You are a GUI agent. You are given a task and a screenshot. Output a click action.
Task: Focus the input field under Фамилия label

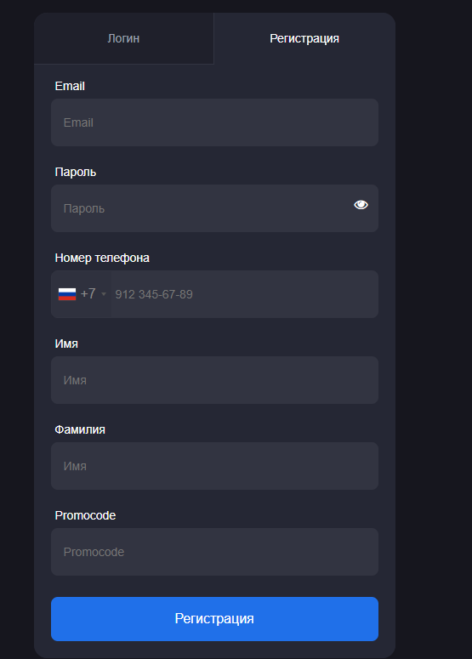214,466
